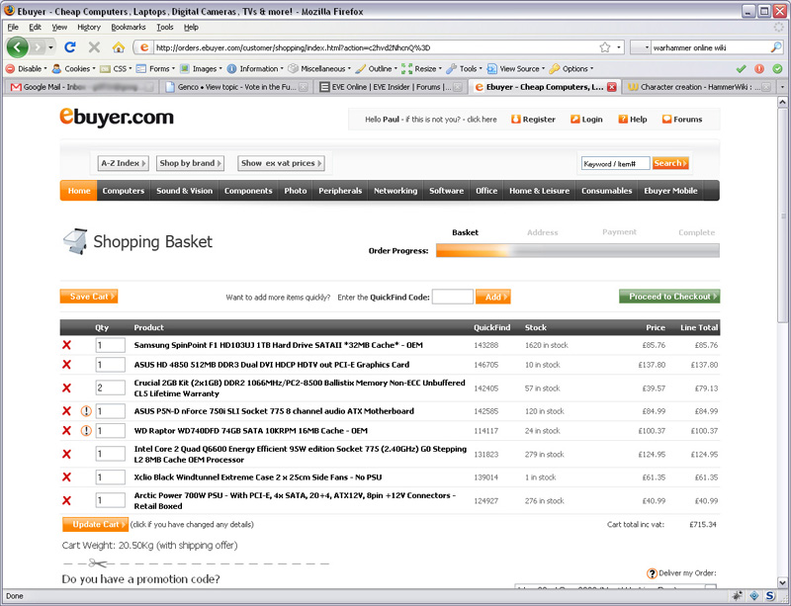Click quantity field for Arctic Power 700W PSU
Viewport: 791px width, 606px height.
[110, 500]
